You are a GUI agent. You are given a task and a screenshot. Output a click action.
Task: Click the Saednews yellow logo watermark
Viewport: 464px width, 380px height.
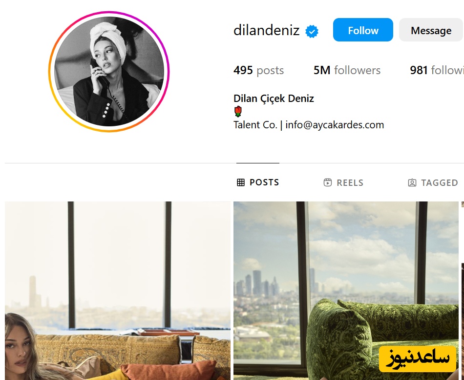coord(418,359)
